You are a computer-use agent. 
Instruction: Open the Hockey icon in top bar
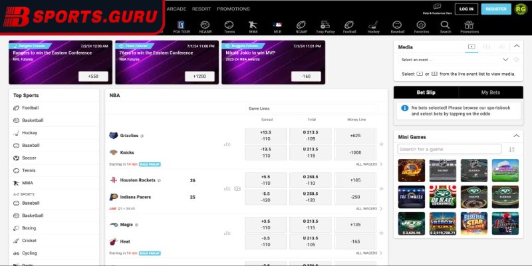click(373, 27)
